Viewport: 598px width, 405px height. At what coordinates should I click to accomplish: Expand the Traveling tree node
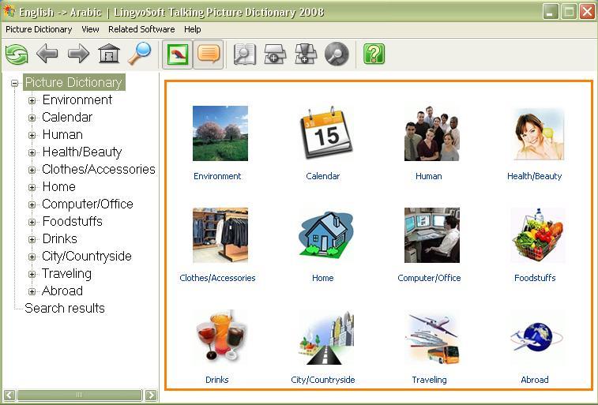[32, 274]
